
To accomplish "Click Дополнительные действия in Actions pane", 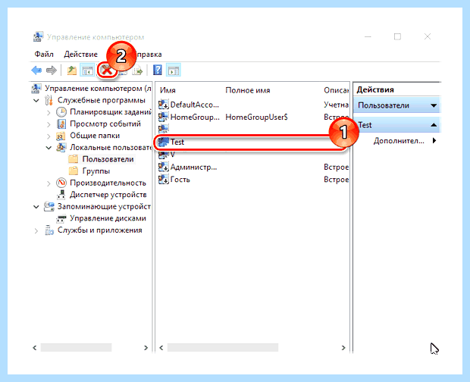I will (x=399, y=141).
